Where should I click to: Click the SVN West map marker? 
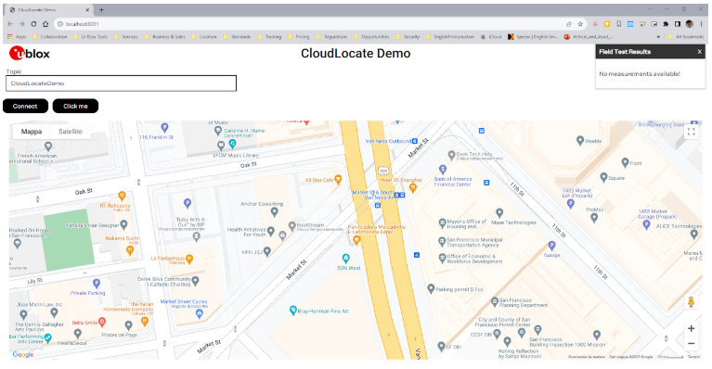click(346, 259)
